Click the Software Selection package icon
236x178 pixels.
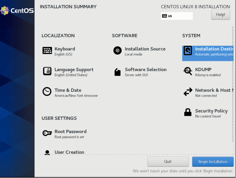pos(117,72)
